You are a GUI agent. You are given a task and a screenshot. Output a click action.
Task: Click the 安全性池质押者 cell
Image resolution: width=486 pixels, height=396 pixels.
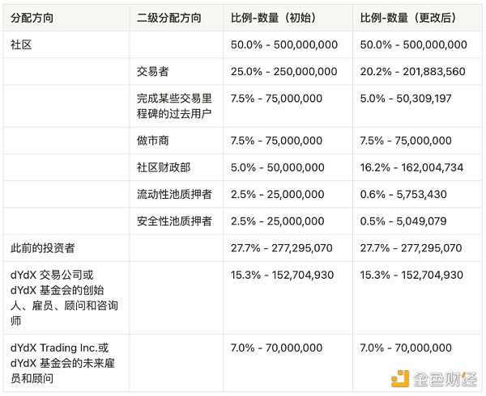(x=175, y=221)
